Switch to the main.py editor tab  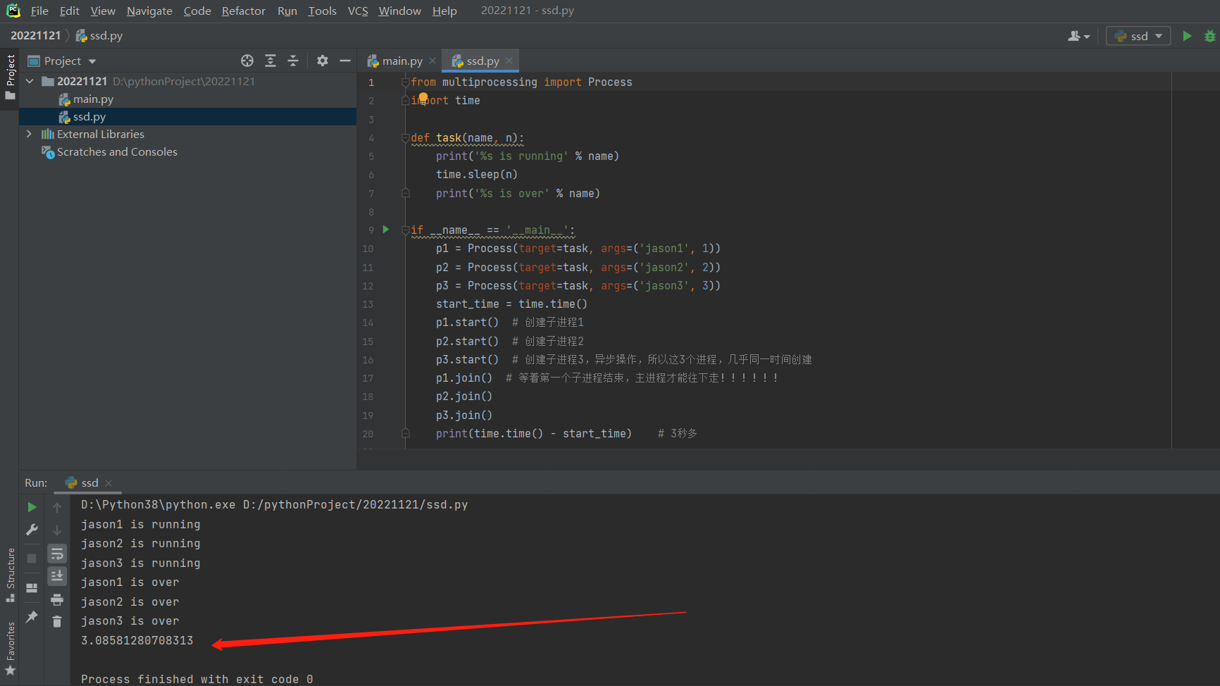tap(402, 61)
